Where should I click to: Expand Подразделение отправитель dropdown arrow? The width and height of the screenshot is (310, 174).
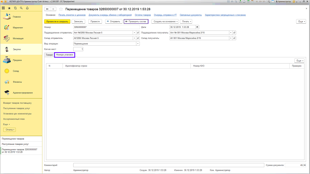click(x=134, y=32)
